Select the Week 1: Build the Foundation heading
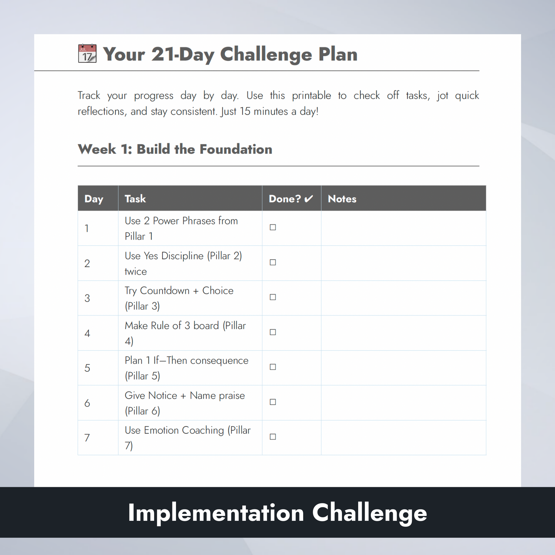Screen dimensions: 555x555 [175, 149]
